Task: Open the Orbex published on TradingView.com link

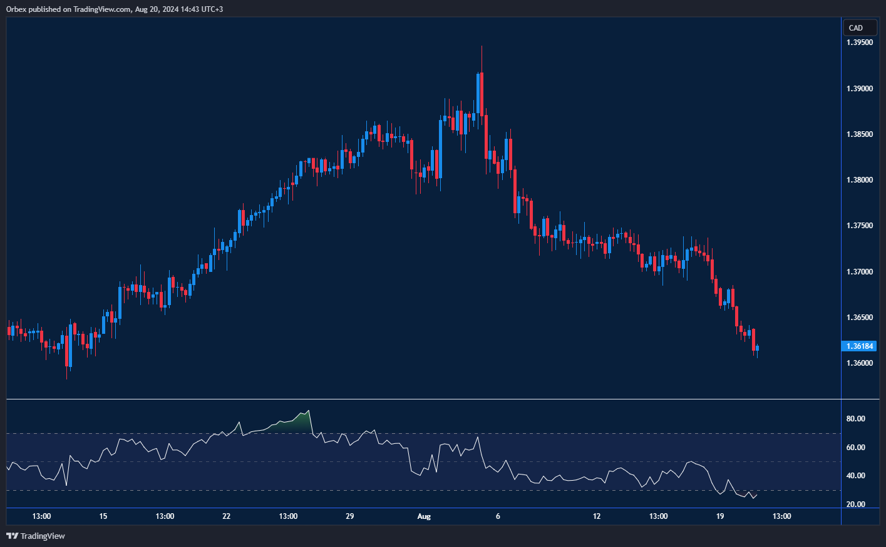Action: tap(114, 9)
